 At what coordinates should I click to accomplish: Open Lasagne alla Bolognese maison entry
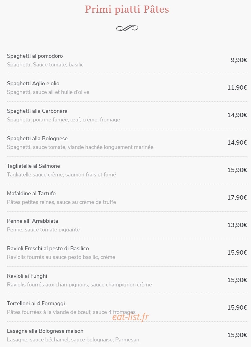[45, 331]
